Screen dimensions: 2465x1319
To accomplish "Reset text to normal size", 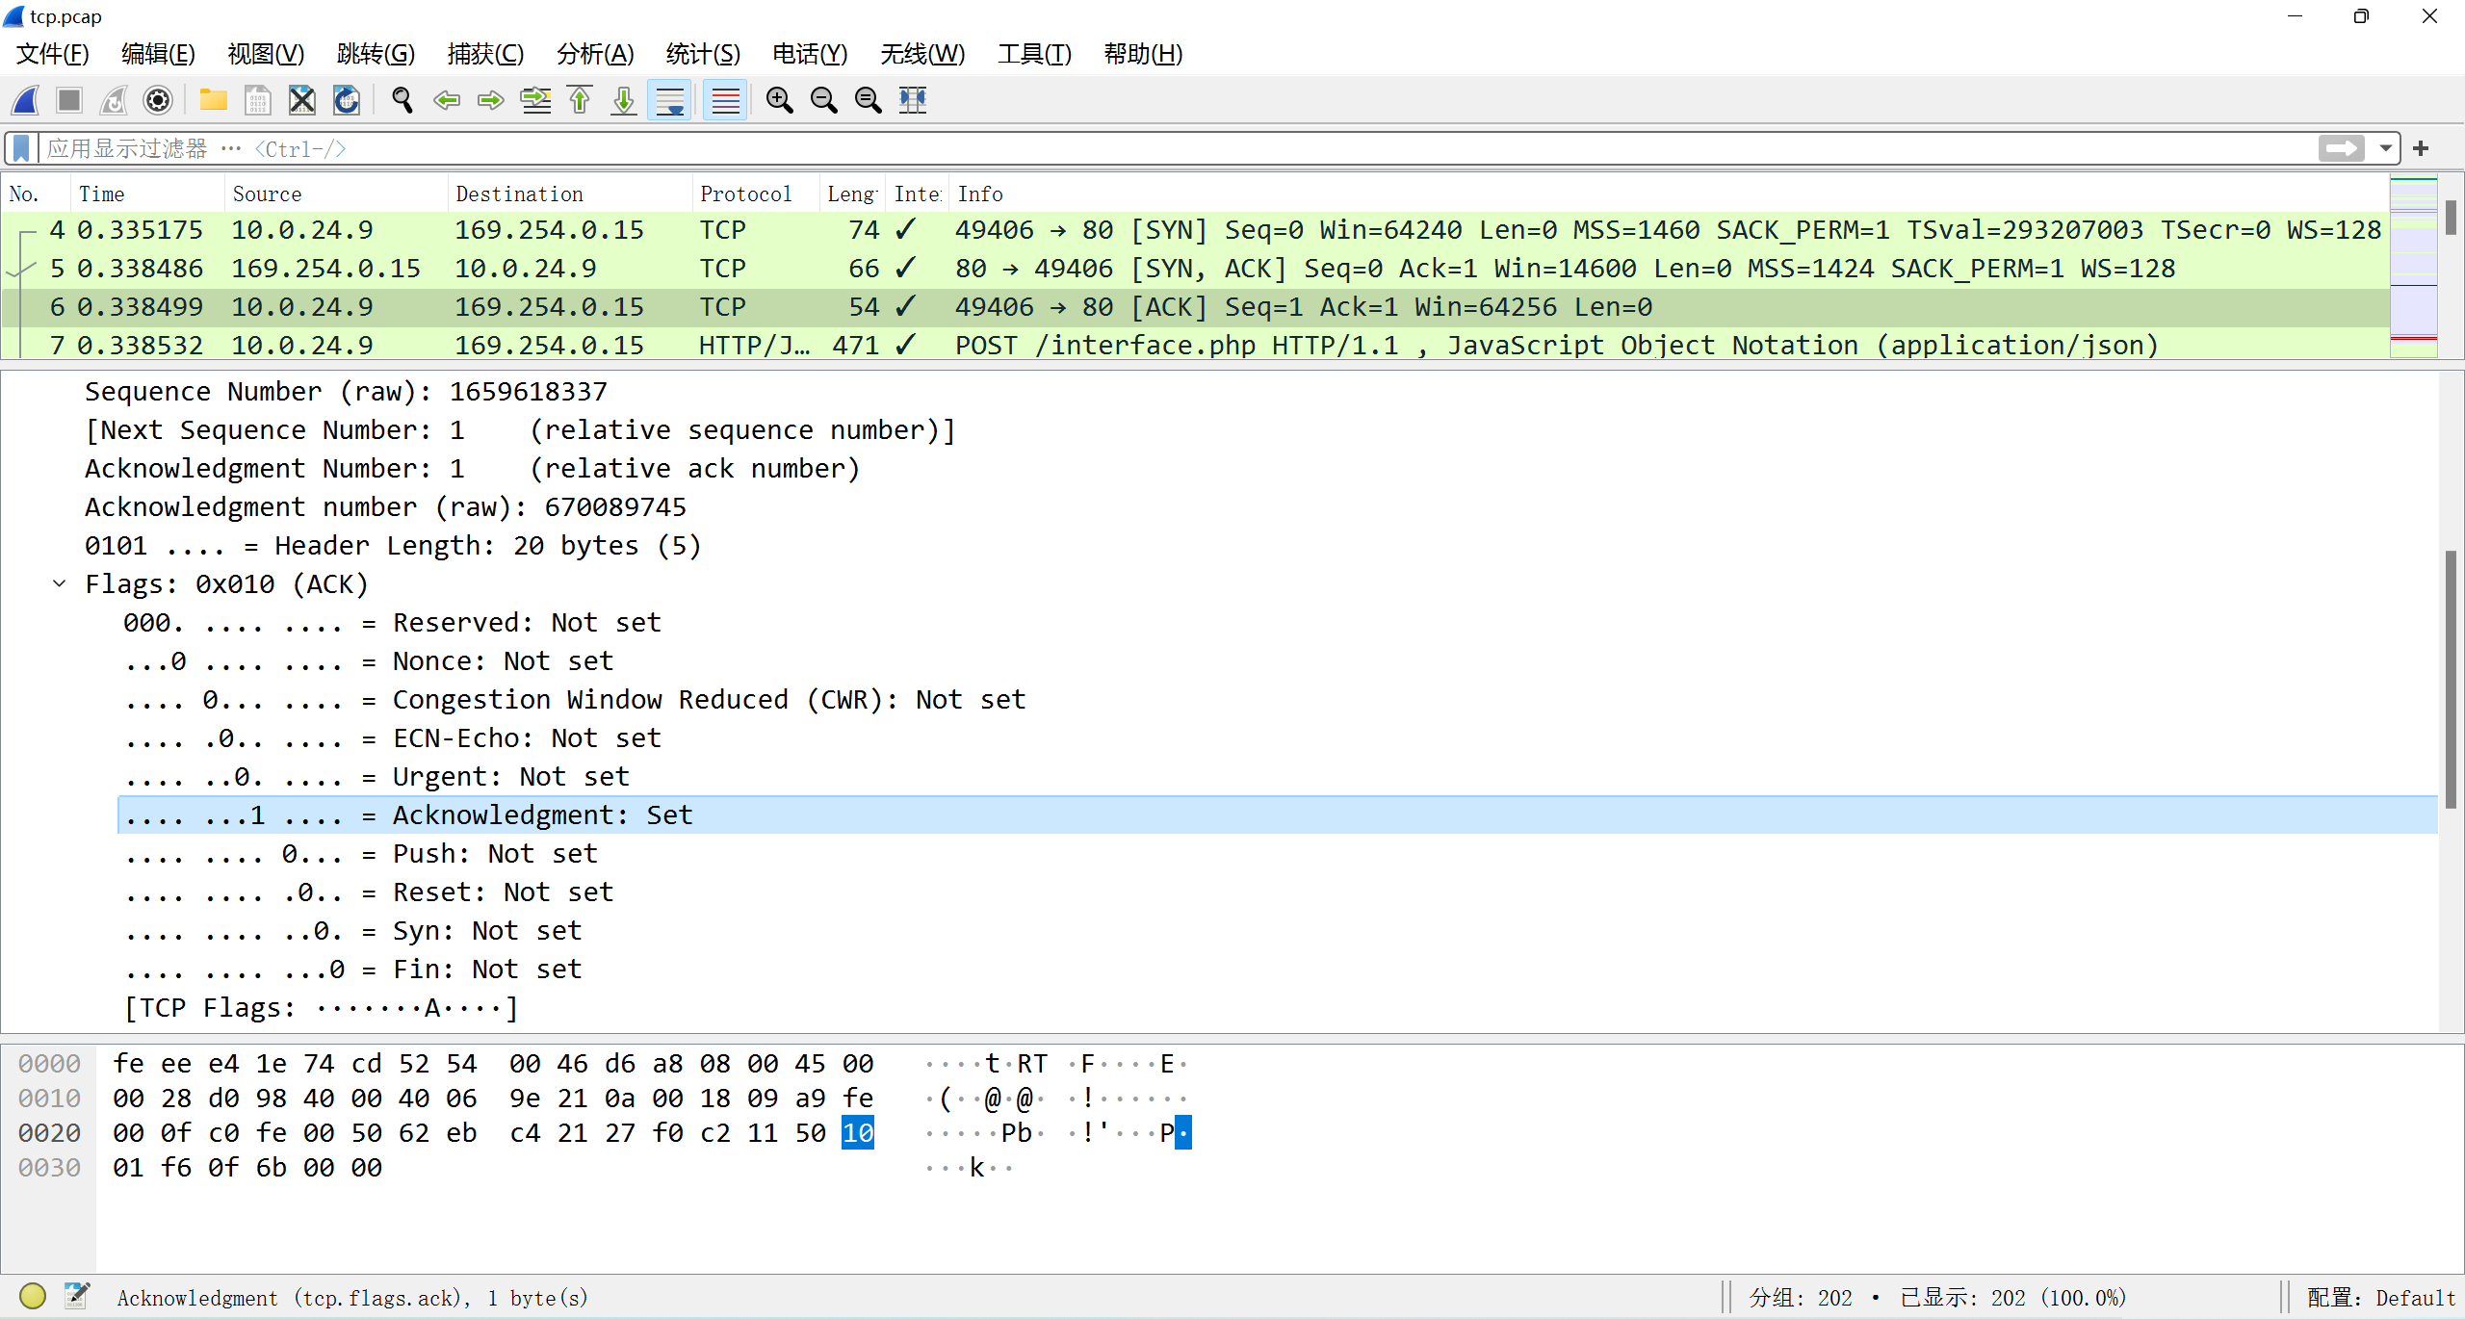I will click(x=868, y=100).
